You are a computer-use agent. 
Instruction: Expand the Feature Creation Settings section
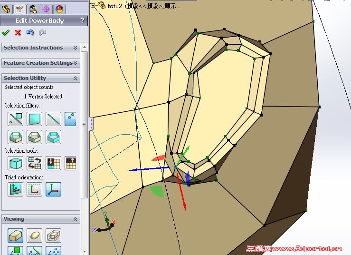click(x=41, y=63)
